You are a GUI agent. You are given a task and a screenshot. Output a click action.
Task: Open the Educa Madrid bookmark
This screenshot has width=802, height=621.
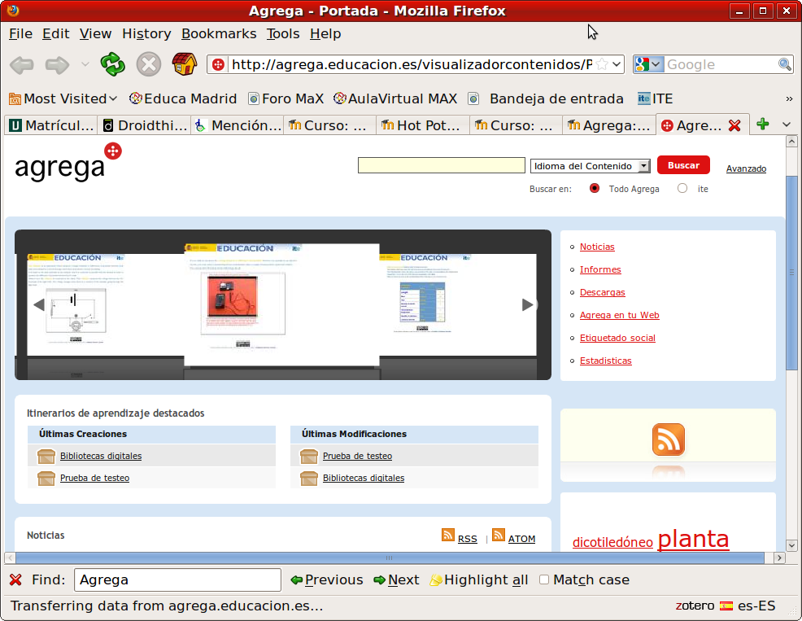pyautogui.click(x=183, y=98)
